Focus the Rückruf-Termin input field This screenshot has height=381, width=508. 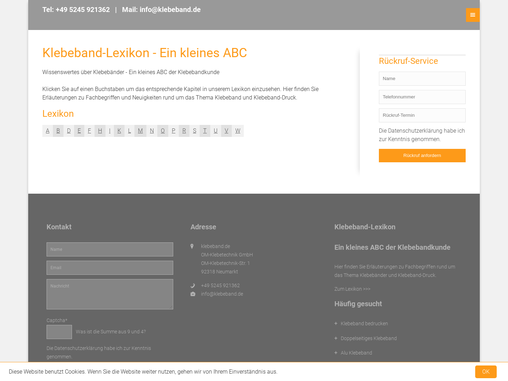[422, 115]
